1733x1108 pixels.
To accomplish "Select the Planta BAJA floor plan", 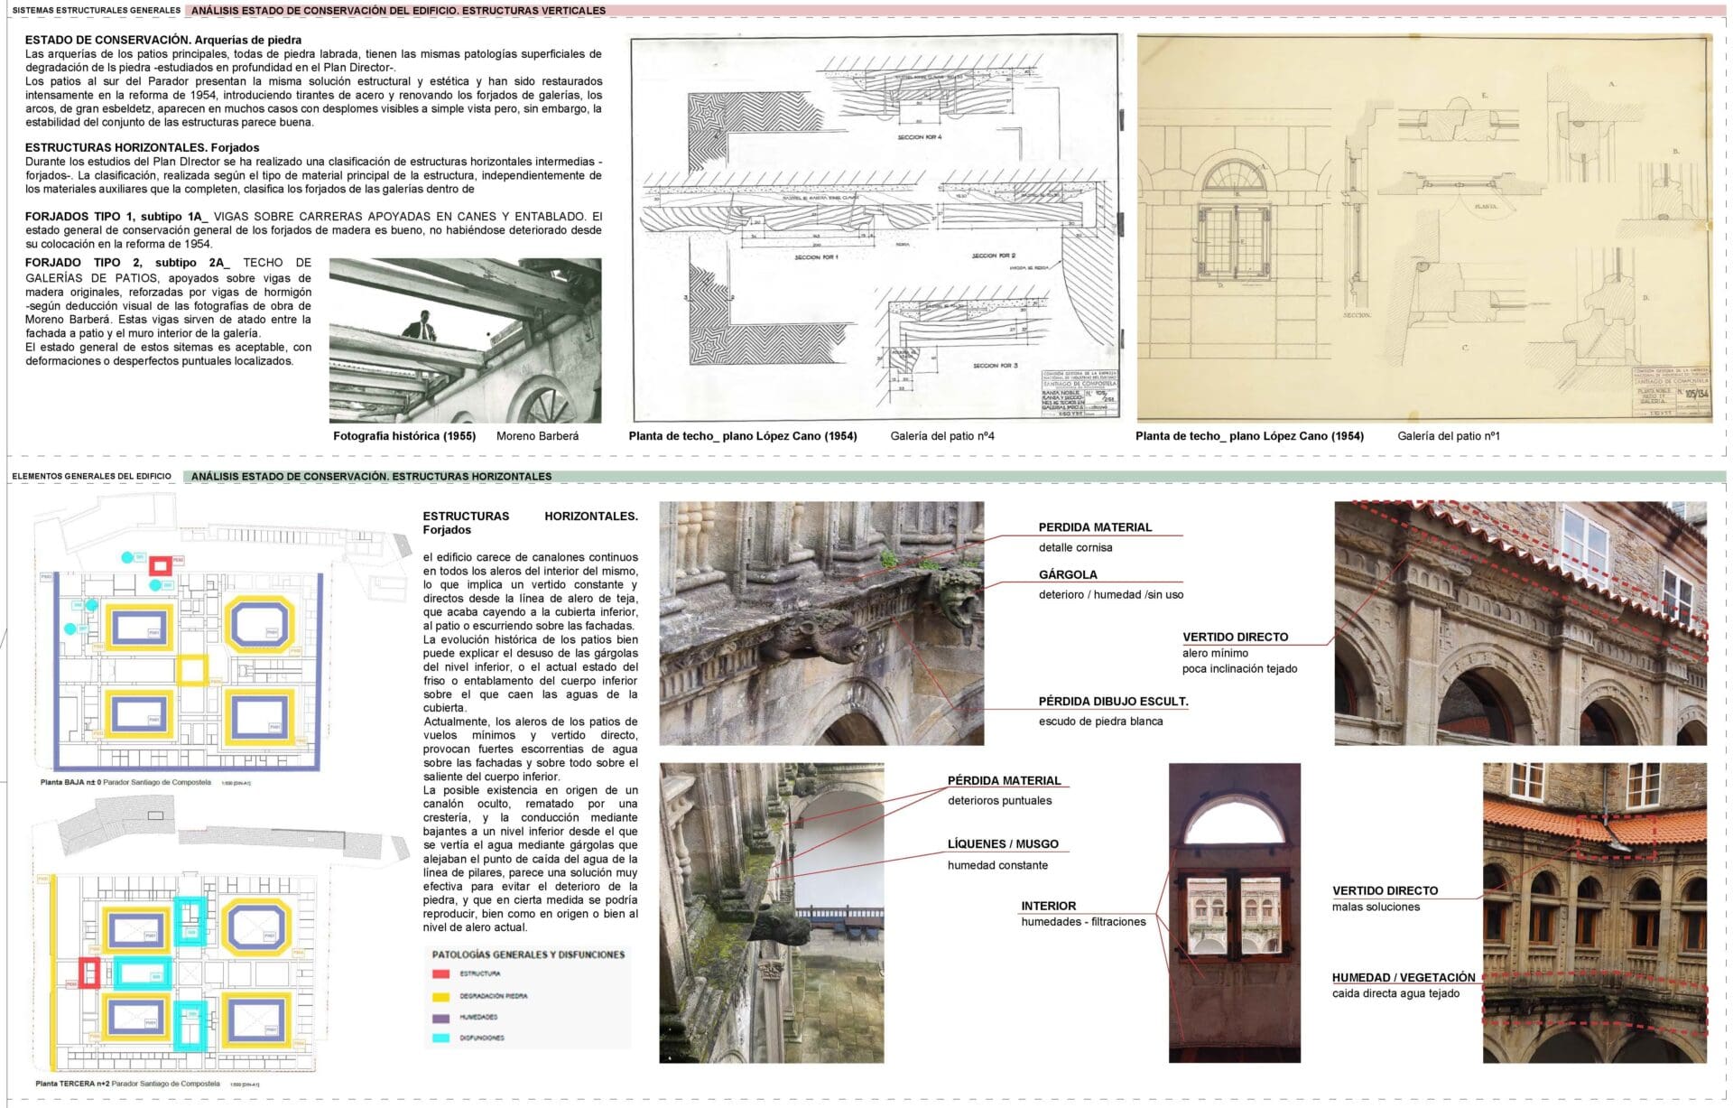I will tap(179, 639).
